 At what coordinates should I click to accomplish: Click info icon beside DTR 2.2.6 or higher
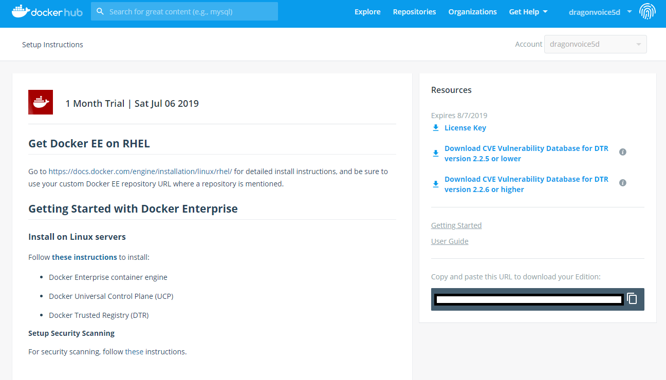pos(623,183)
